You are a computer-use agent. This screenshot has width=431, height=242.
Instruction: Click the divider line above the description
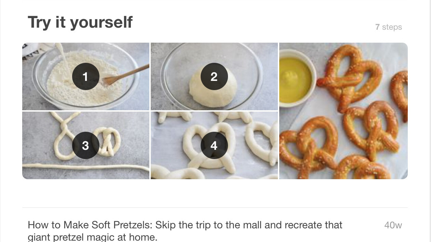[215, 207]
